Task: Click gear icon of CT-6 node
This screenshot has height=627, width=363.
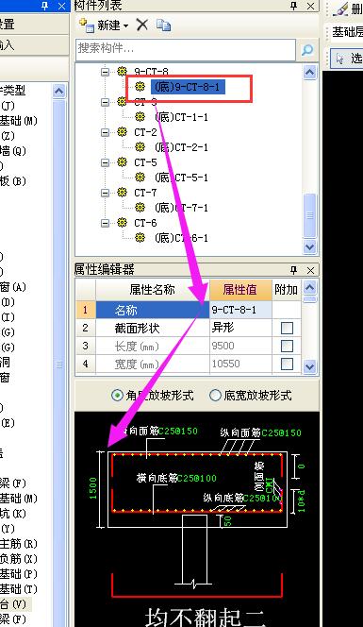Action: click(123, 222)
